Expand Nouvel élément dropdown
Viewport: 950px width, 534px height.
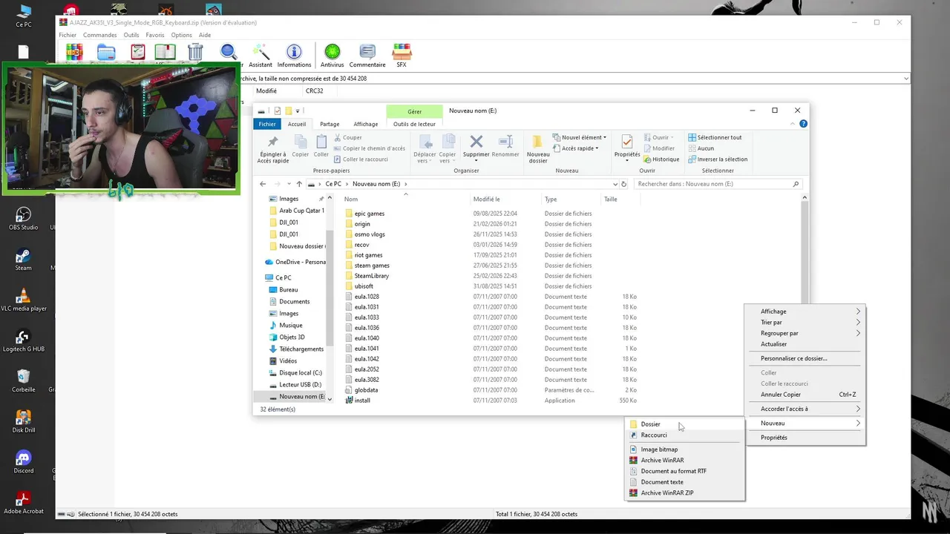[579, 137]
